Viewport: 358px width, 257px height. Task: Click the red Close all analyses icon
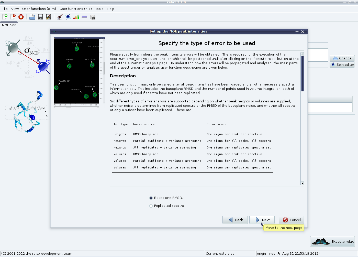[x=21, y=17]
